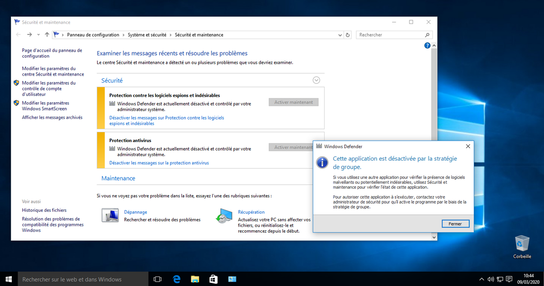Open Historique des fichiers

[x=44, y=210]
